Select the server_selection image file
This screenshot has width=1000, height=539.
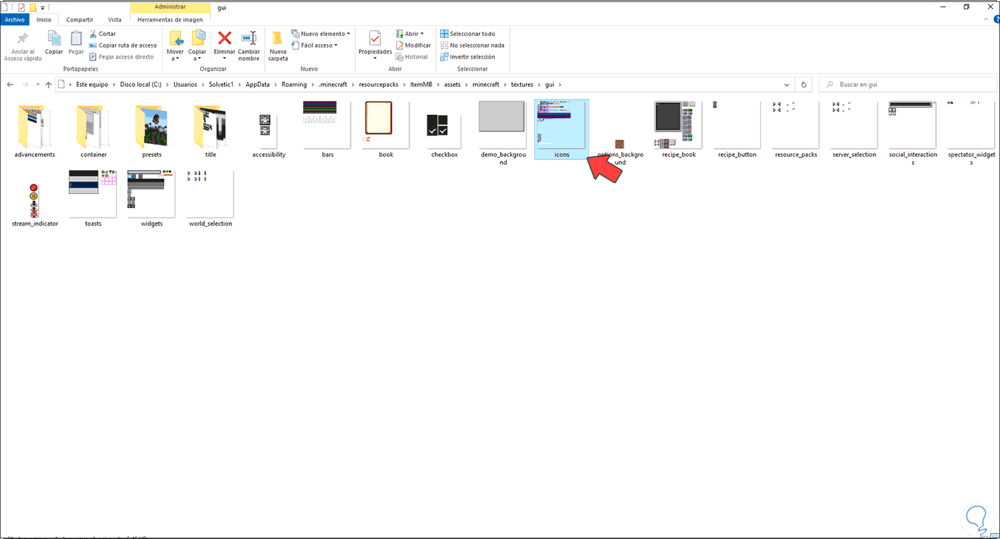[x=855, y=131]
